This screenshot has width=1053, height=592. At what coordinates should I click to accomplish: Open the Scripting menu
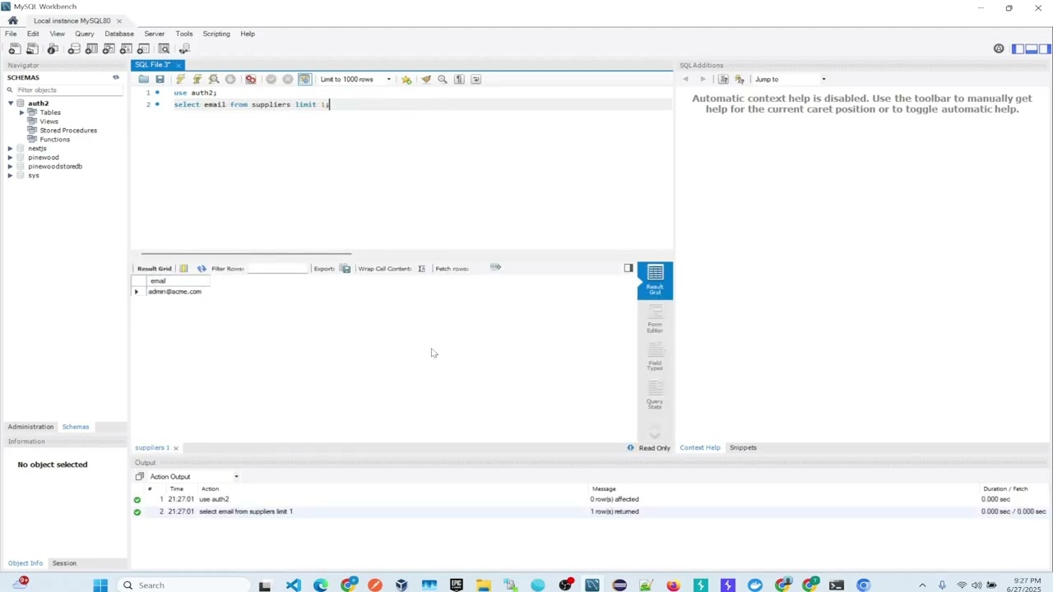[216, 34]
